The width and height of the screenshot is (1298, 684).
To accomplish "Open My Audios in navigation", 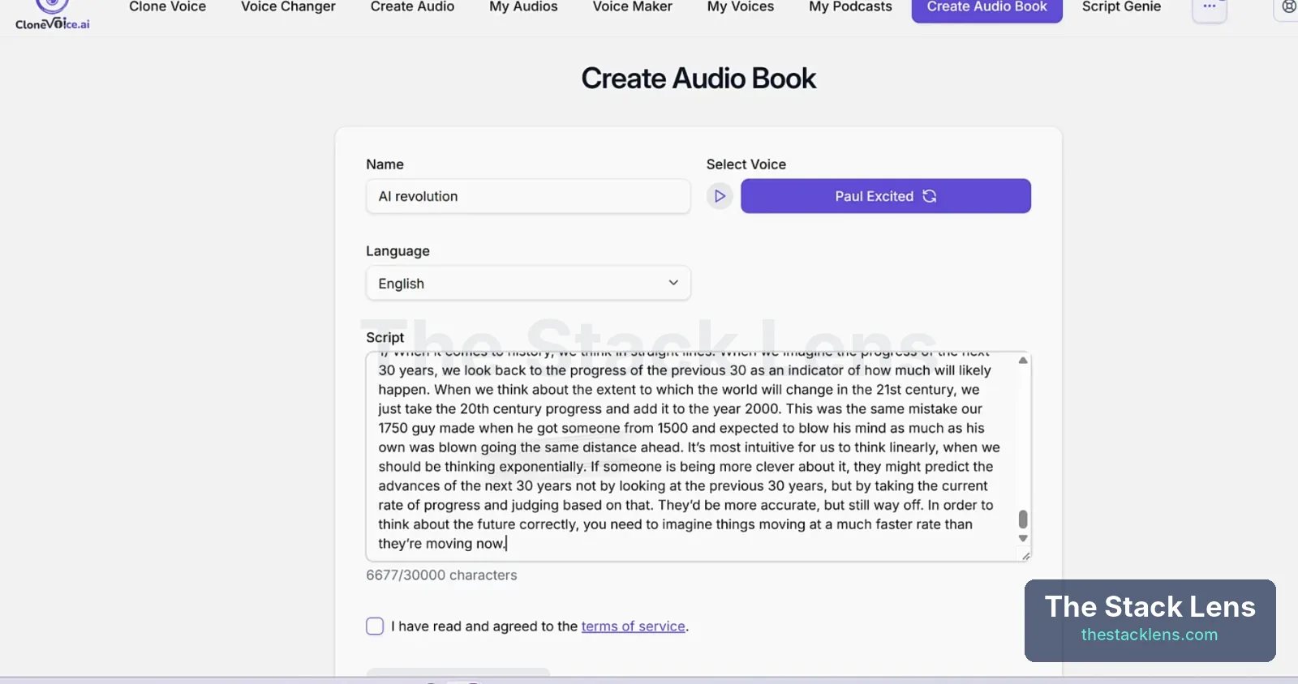I will click(x=523, y=7).
